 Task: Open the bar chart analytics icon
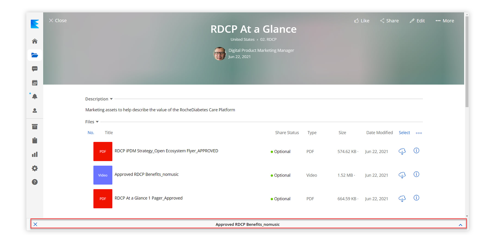35,154
